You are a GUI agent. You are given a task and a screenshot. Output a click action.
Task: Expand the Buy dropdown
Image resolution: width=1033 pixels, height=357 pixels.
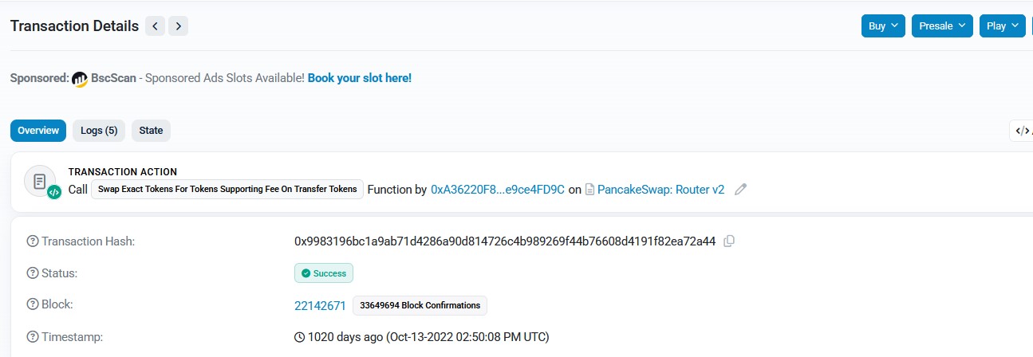tap(883, 25)
